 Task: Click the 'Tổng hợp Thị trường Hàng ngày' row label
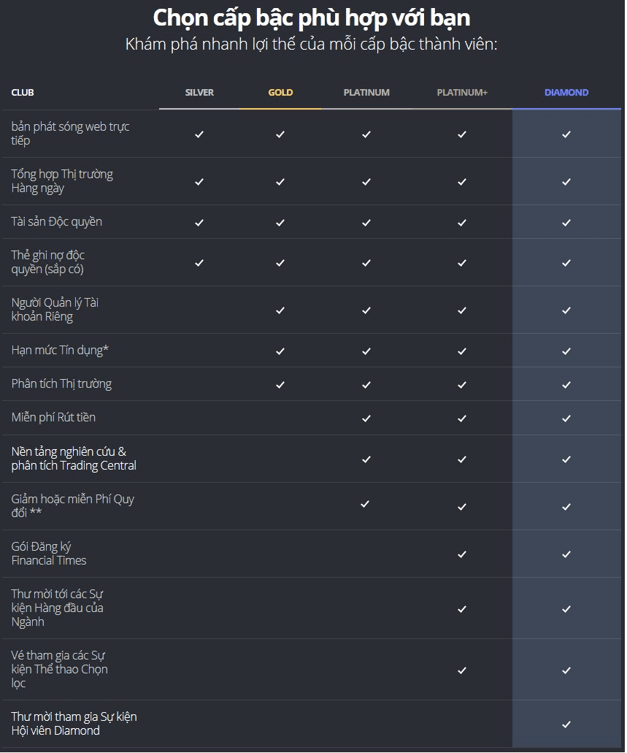pyautogui.click(x=62, y=181)
